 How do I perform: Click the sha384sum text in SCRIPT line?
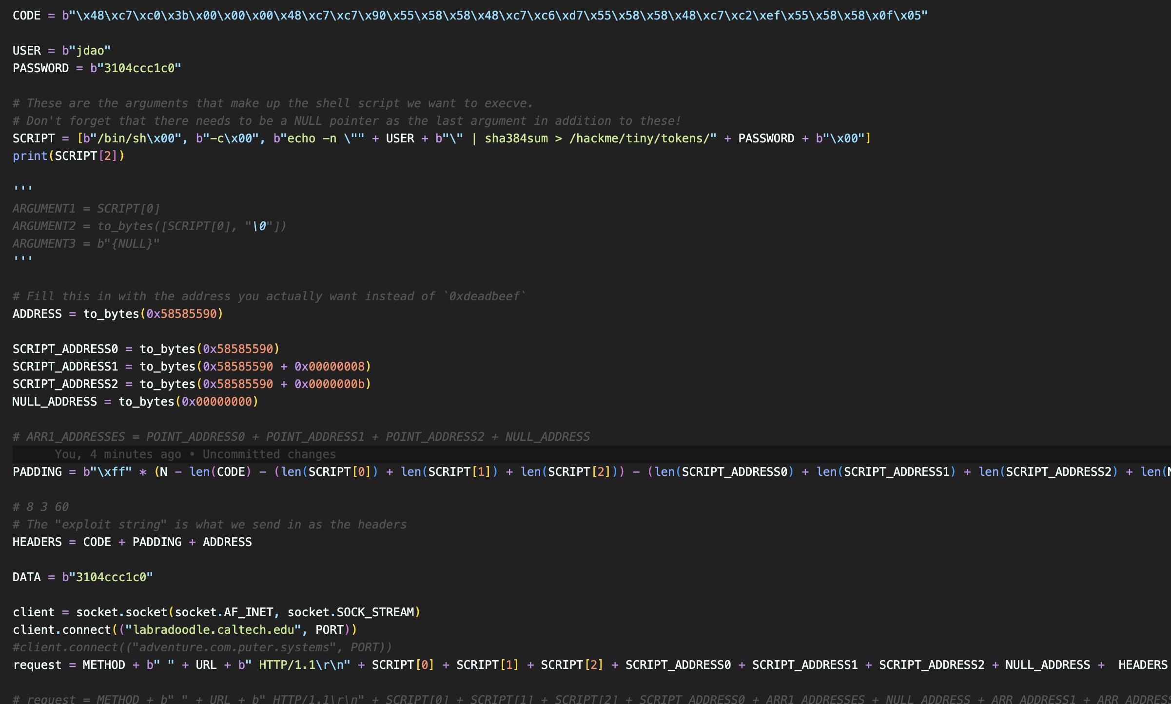pyautogui.click(x=516, y=138)
